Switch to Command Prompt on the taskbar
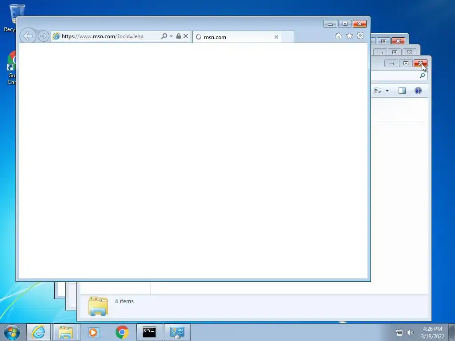Screen dimensions: 455x341 click(x=149, y=332)
